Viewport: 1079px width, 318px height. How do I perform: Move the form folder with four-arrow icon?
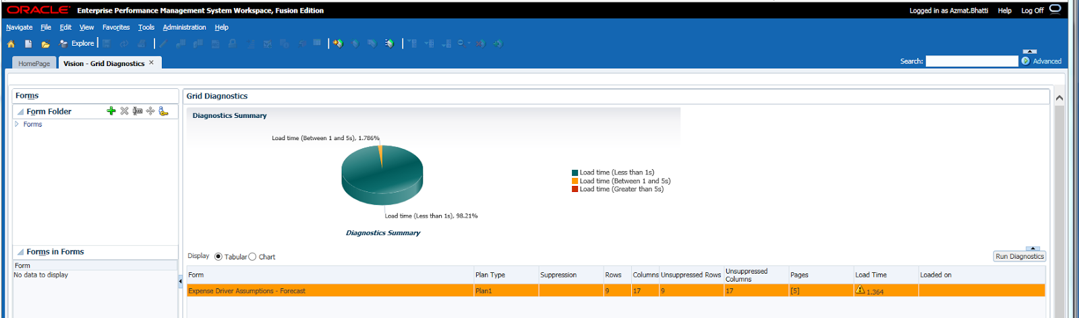(150, 111)
